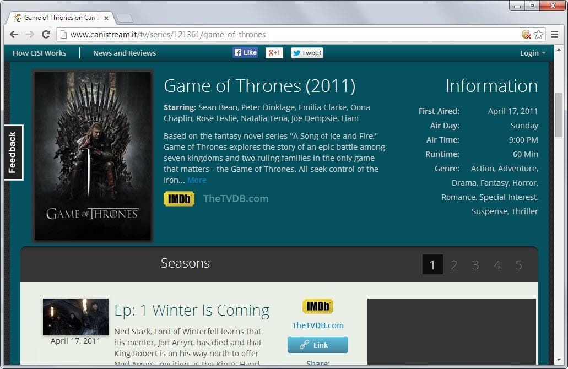
Task: Click the first aired date April 17, 2011
Action: (x=513, y=111)
